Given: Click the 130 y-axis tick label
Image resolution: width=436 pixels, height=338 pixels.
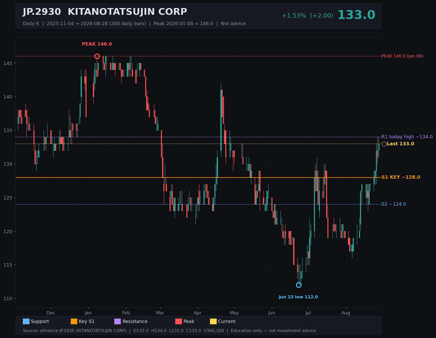Looking at the screenshot, I should point(8,164).
